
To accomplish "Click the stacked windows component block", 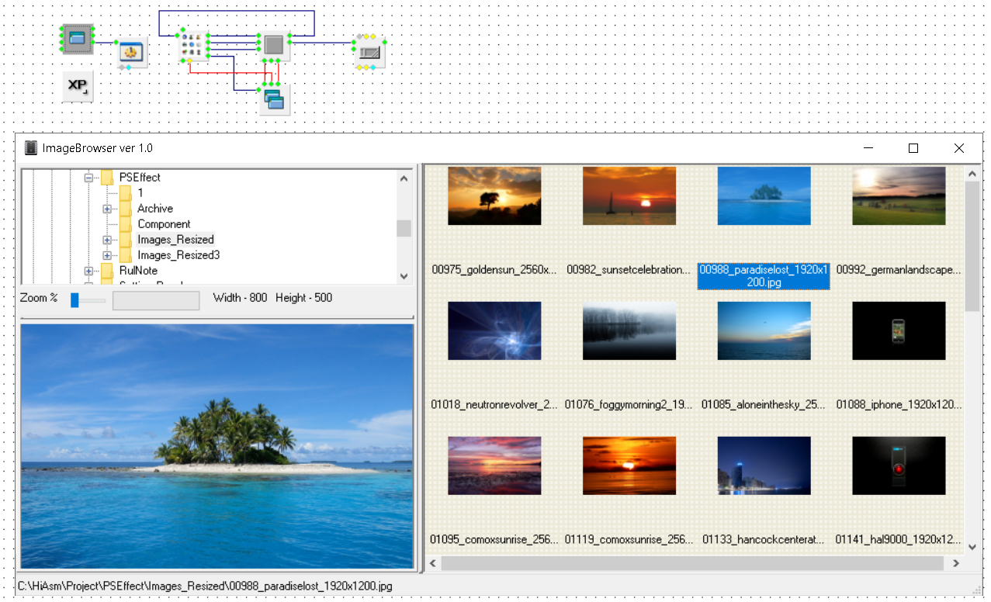I will pyautogui.click(x=274, y=99).
